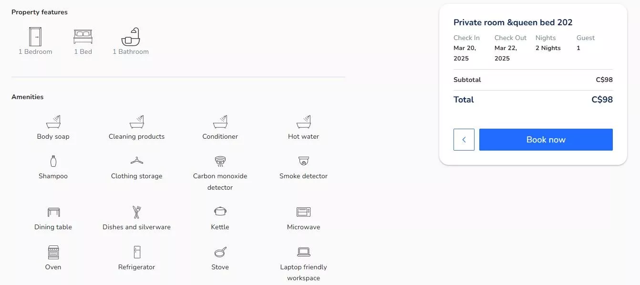Click the Oven icon

53,252
